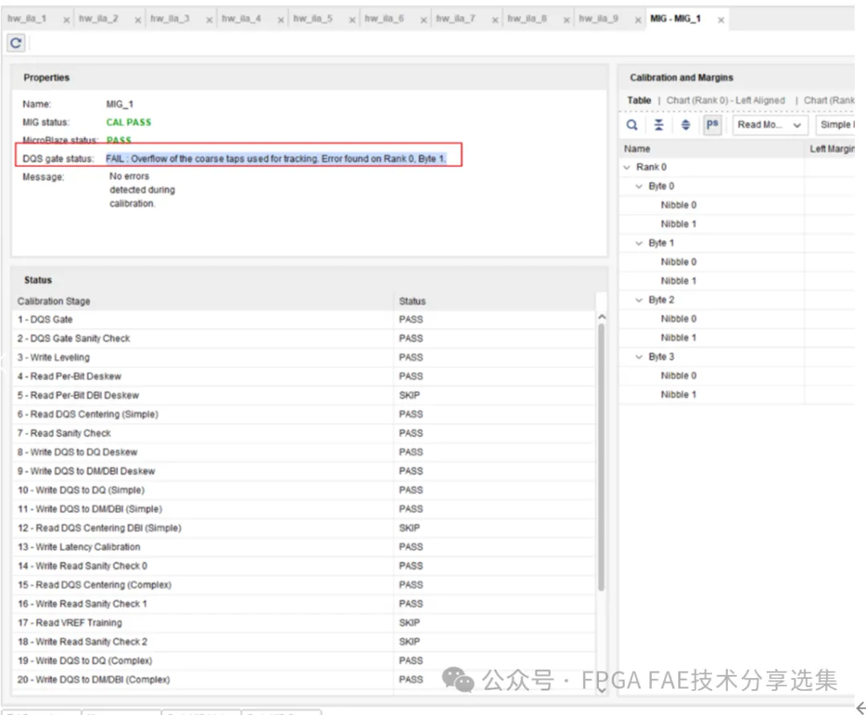Refresh the MIG dashboard with refresh icon

click(x=16, y=42)
